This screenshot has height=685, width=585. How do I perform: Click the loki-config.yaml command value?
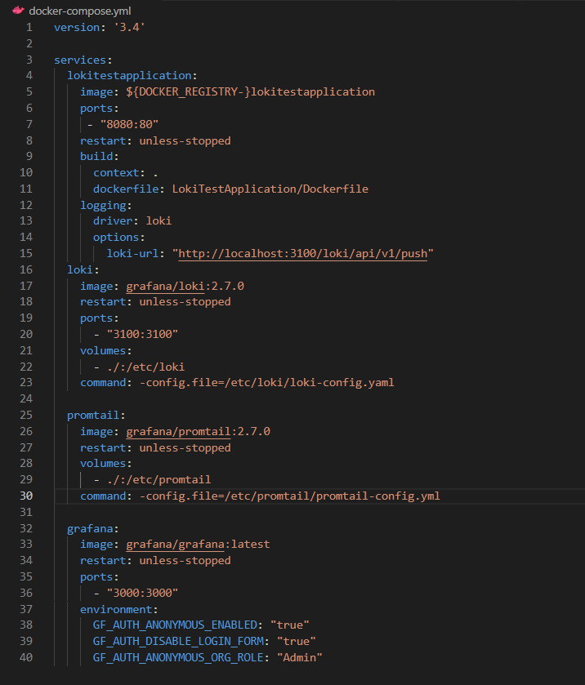[x=266, y=383]
